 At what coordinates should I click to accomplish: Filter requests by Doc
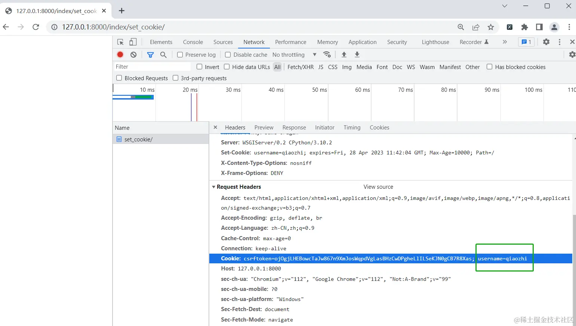pos(397,67)
